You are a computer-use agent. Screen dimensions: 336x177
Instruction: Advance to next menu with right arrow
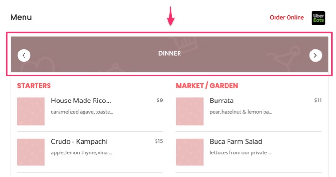pos(315,55)
